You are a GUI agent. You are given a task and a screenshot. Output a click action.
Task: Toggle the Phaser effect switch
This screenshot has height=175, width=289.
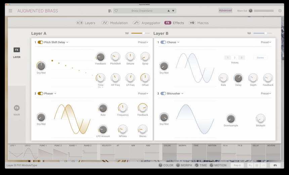[40, 93]
